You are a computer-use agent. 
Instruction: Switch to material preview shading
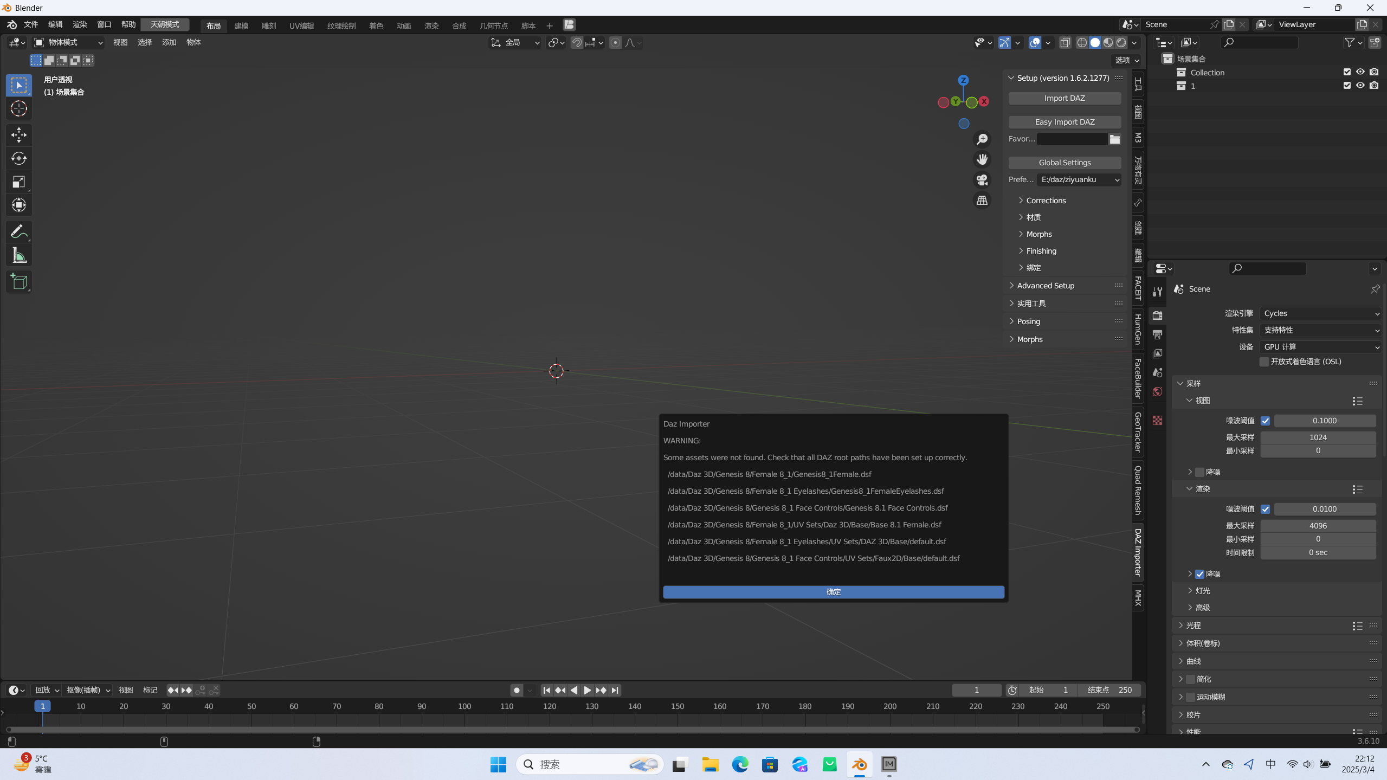[1108, 42]
